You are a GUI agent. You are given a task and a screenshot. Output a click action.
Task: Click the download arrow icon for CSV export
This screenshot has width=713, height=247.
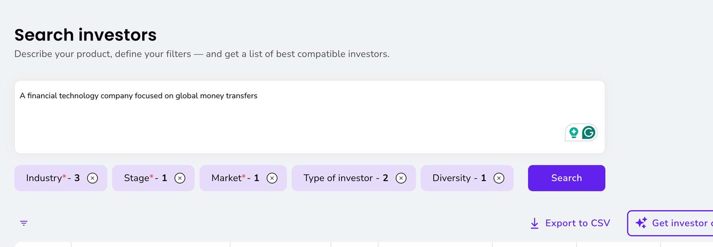coord(534,223)
